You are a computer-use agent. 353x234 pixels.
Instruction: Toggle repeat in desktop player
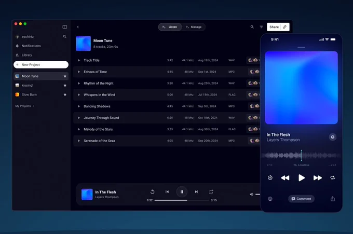211,191
